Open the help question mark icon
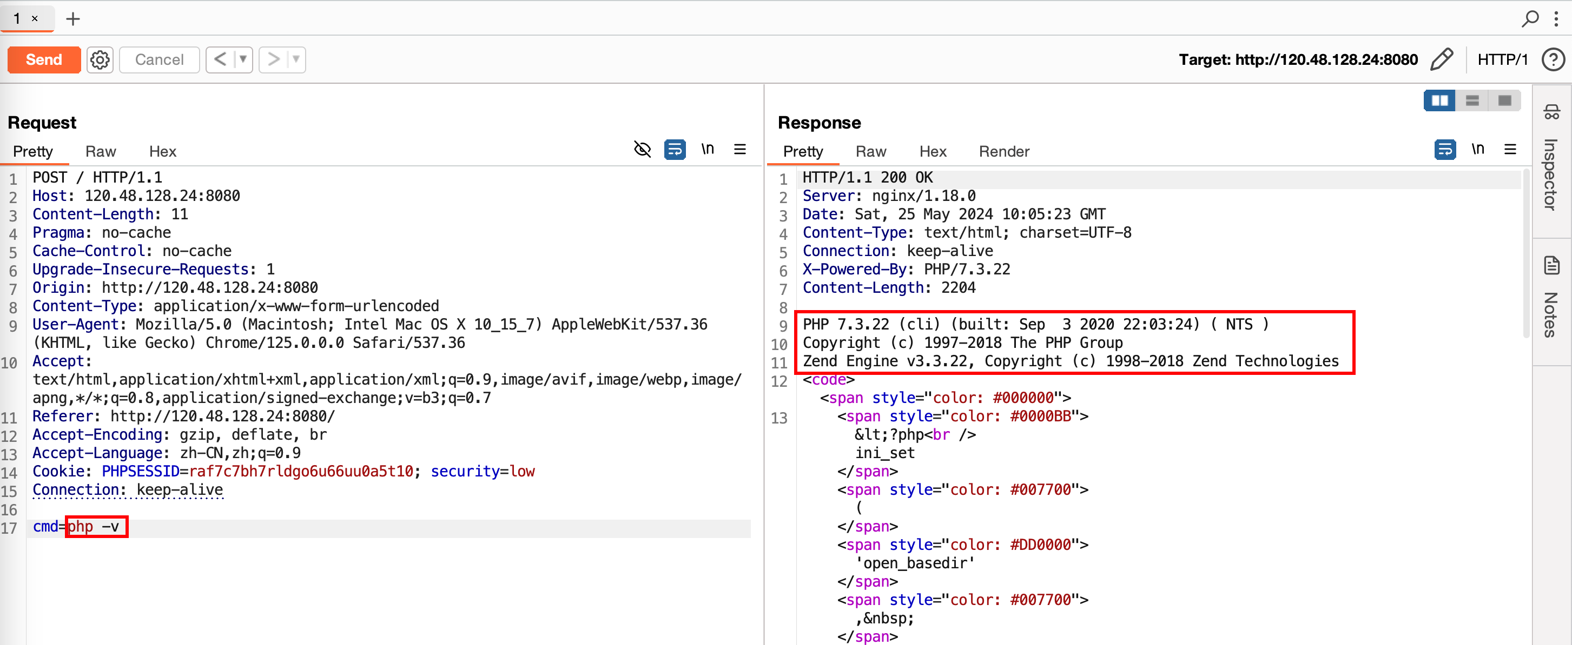 (1552, 60)
